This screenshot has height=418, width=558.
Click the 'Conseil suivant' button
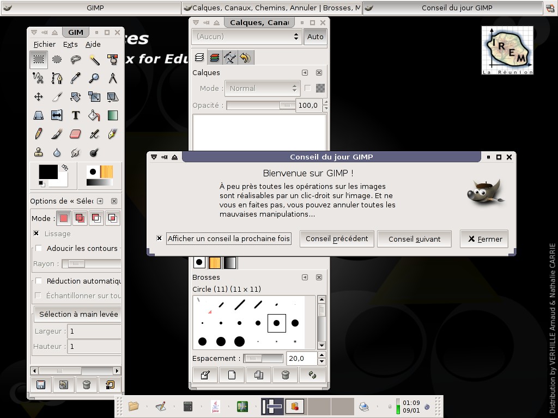[414, 239]
